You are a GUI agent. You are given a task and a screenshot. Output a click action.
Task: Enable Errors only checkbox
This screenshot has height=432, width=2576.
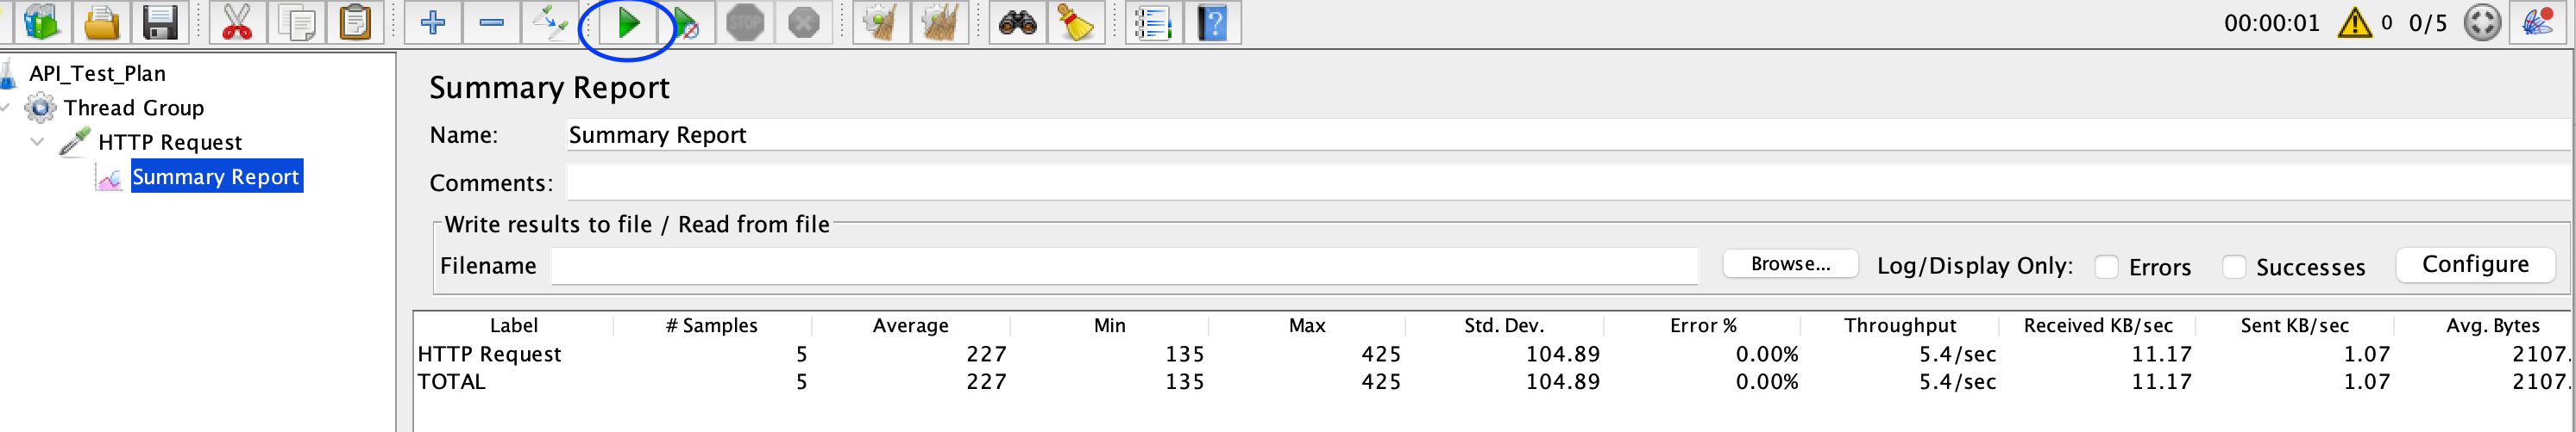pyautogui.click(x=2106, y=267)
